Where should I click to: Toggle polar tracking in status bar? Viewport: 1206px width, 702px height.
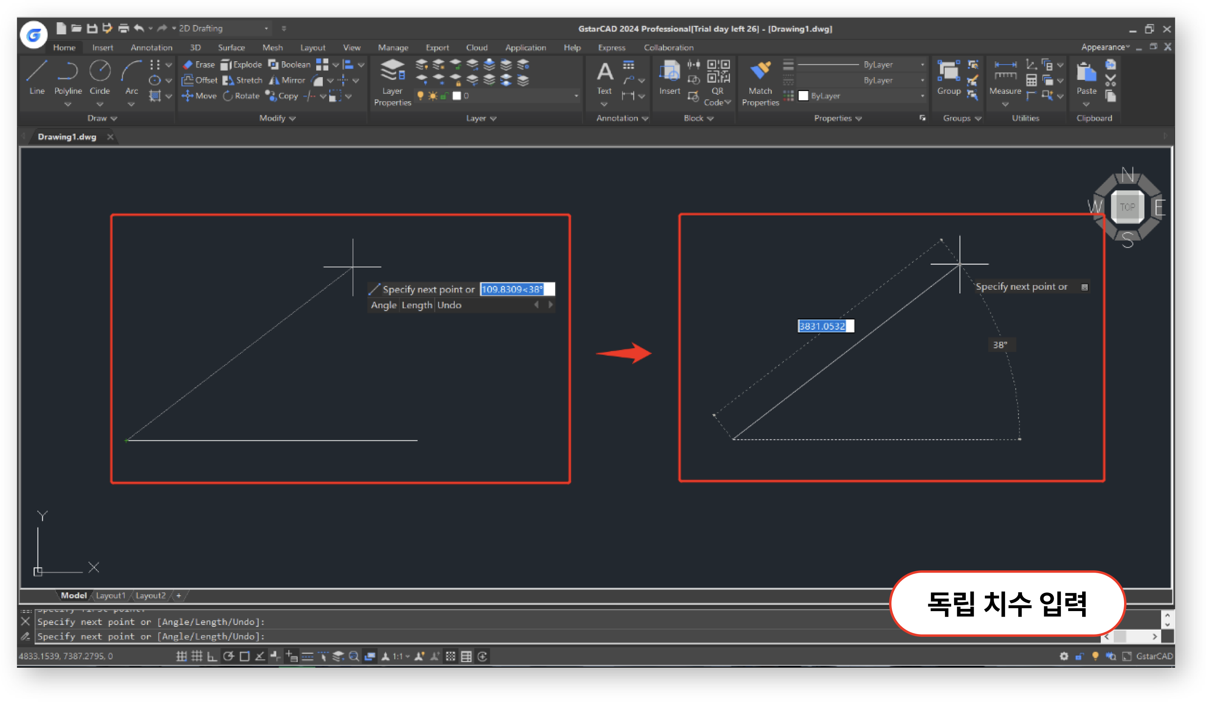point(228,656)
